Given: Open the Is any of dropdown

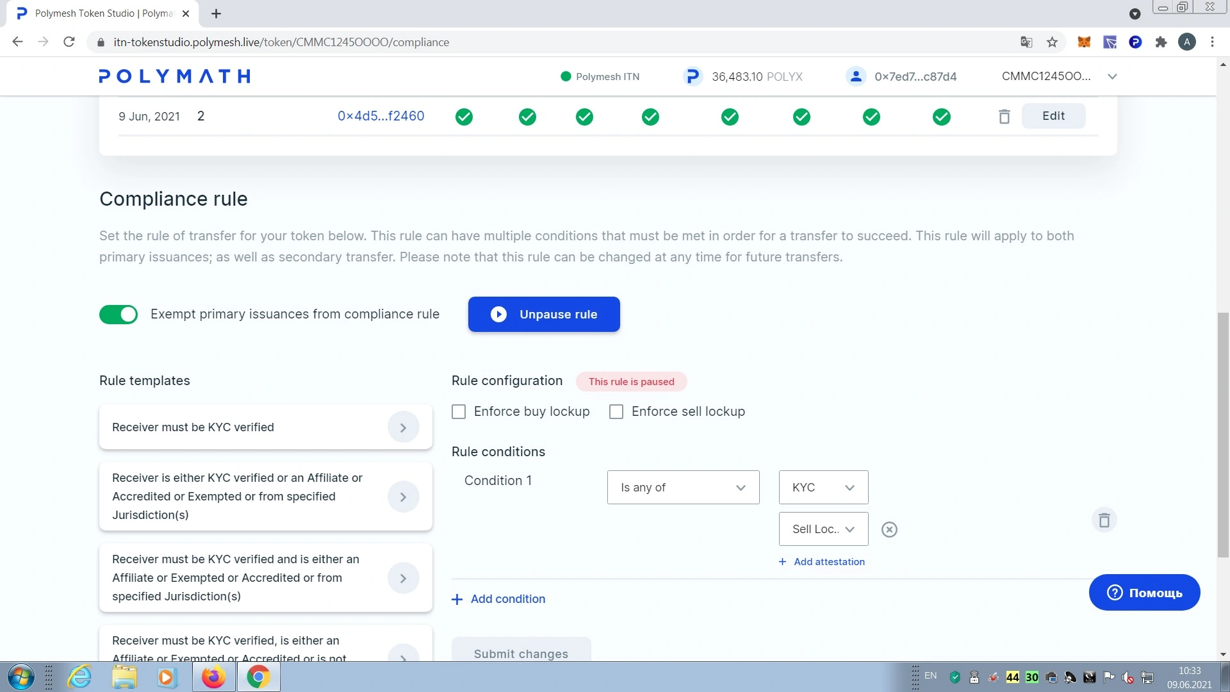Looking at the screenshot, I should coord(683,488).
